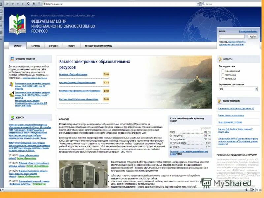This screenshot has height=198, width=264.
Task: Select the ПРОСМОТР РЕСУРСОВ panel icon
Action: (x=12, y=59)
